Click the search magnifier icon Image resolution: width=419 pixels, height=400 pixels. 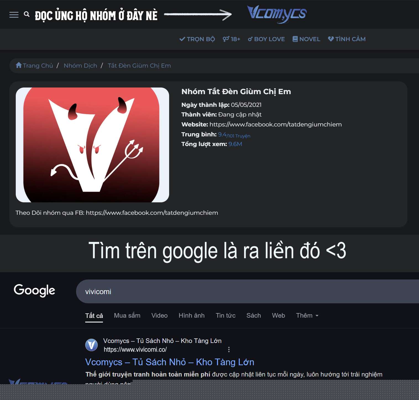coord(27,14)
